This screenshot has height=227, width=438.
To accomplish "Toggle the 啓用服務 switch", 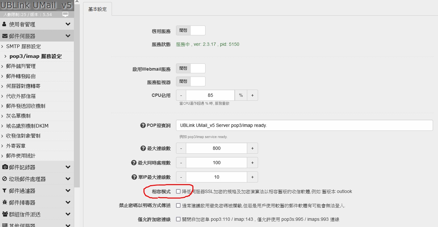I will 191,30.
